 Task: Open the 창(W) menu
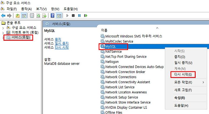(x=55, y=9)
